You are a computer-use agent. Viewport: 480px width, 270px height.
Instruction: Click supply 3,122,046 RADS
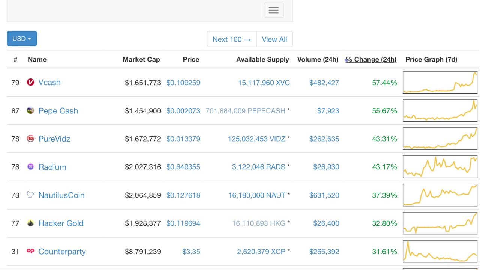[x=259, y=167]
